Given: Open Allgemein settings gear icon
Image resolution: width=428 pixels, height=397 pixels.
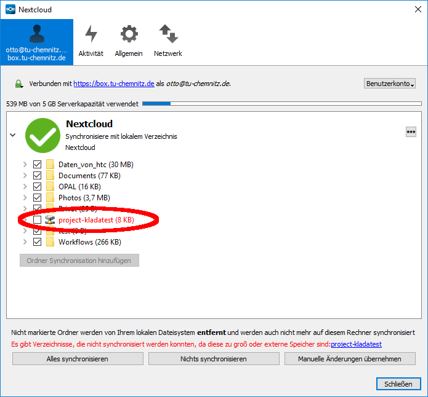Looking at the screenshot, I should point(129,34).
